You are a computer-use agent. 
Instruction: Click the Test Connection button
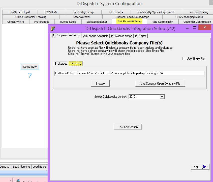[x=128, y=127]
